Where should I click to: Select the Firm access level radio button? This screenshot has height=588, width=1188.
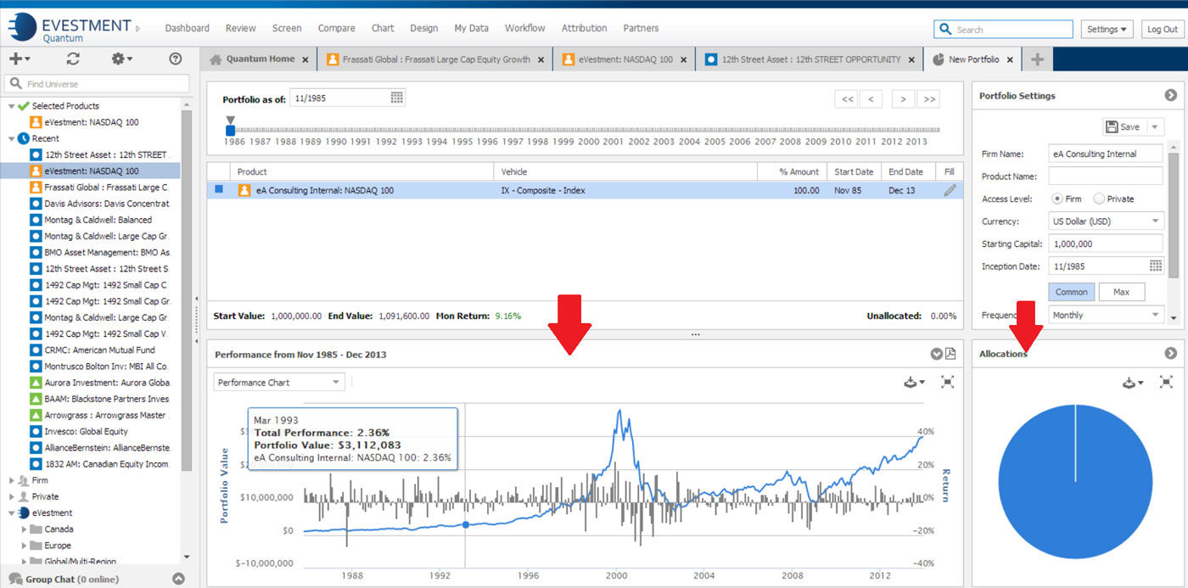coord(1057,199)
